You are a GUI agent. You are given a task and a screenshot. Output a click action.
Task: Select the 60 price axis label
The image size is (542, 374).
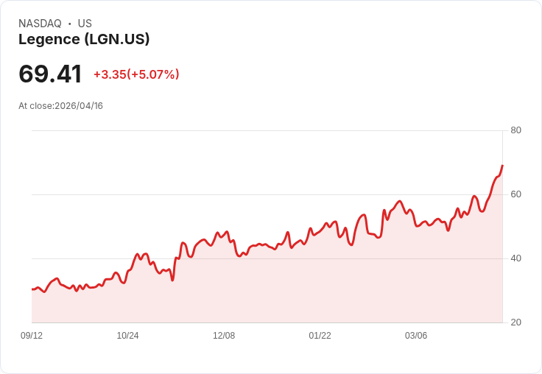pyautogui.click(x=515, y=194)
